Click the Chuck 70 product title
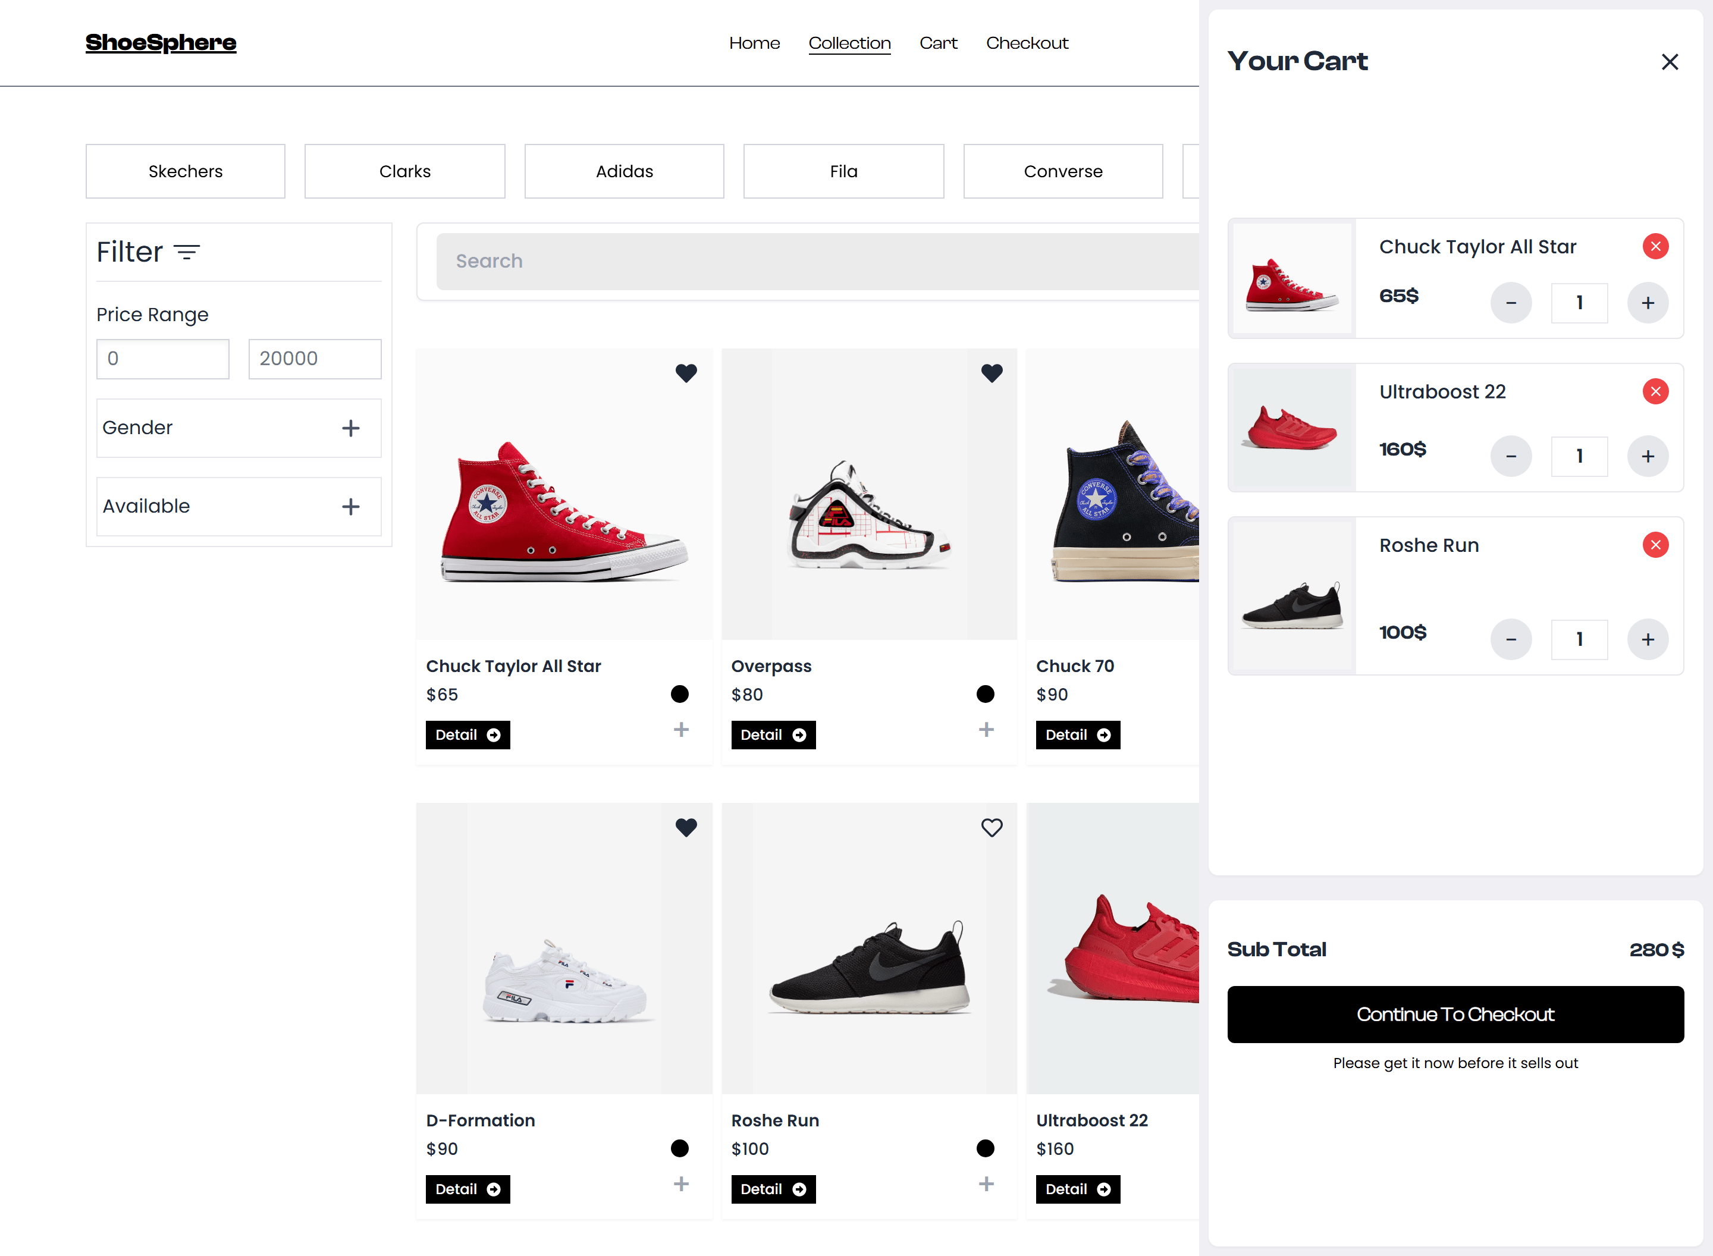 [x=1075, y=666]
